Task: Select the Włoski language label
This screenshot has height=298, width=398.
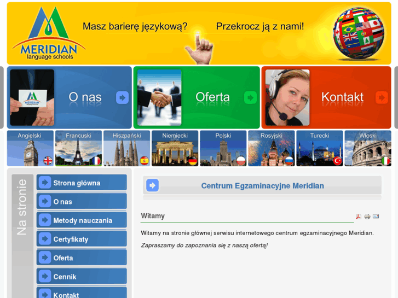Action: pos(368,136)
